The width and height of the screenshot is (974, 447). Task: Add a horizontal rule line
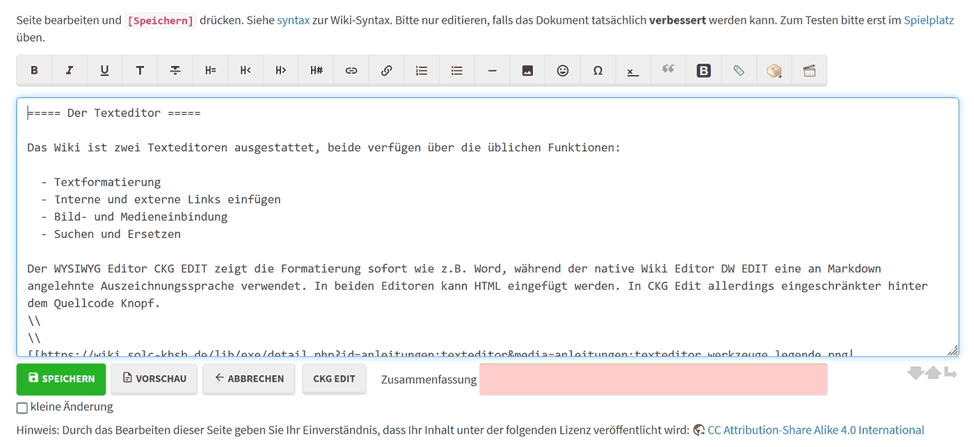pos(493,70)
